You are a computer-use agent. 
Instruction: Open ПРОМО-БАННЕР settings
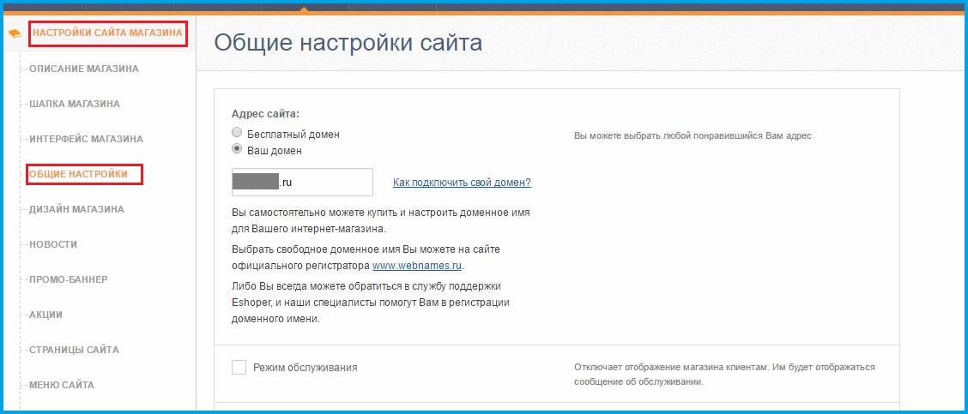click(x=69, y=279)
